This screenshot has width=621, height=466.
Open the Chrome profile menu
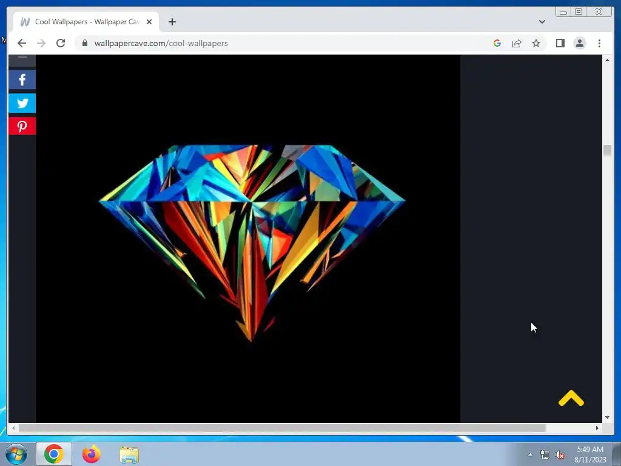(580, 43)
